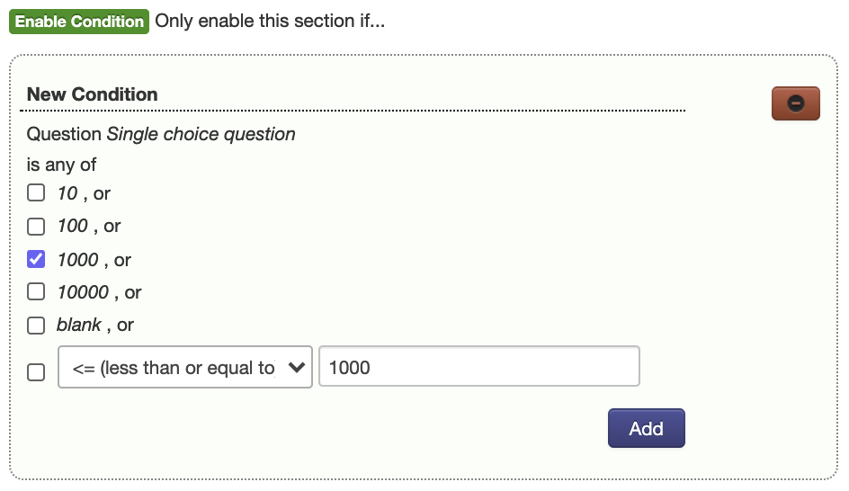
Task: Click the green Enable Condition button
Action: (x=79, y=22)
